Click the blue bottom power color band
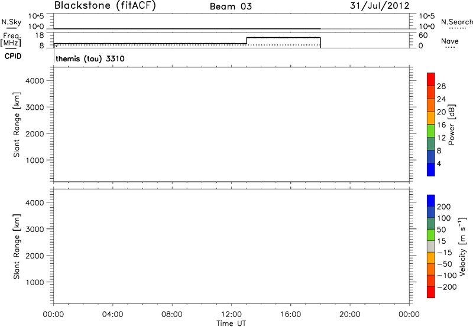The height and width of the screenshot is (327, 473). 431,169
